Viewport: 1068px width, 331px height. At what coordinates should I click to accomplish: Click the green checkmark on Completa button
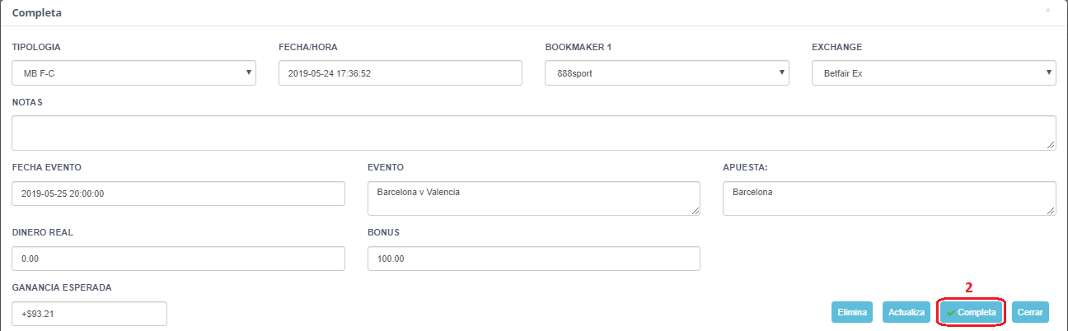click(x=951, y=313)
